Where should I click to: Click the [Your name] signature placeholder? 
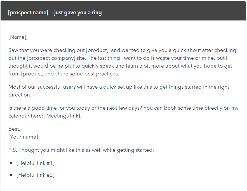click(23, 137)
